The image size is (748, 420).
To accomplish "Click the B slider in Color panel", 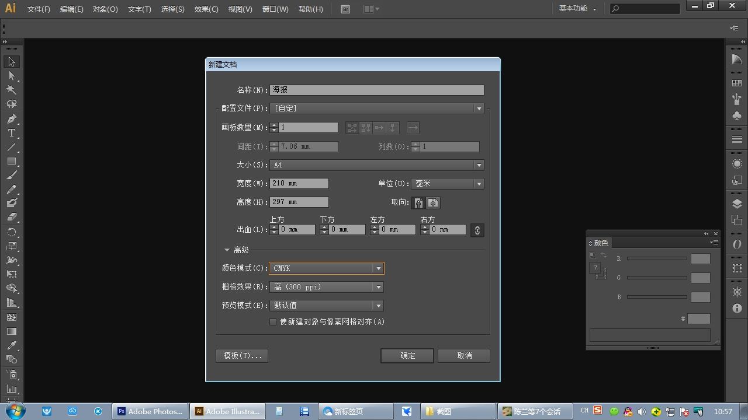I will point(657,297).
